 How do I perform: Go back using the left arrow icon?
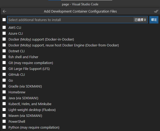tap(5, 11)
